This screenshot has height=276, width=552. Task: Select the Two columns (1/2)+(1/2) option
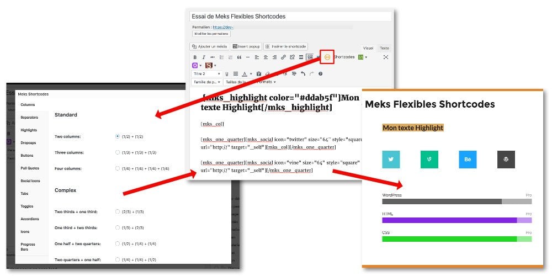(x=118, y=136)
